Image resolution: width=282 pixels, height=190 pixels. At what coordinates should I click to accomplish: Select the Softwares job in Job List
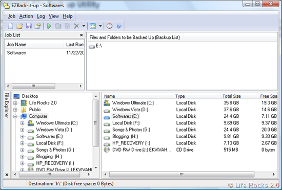(16, 53)
